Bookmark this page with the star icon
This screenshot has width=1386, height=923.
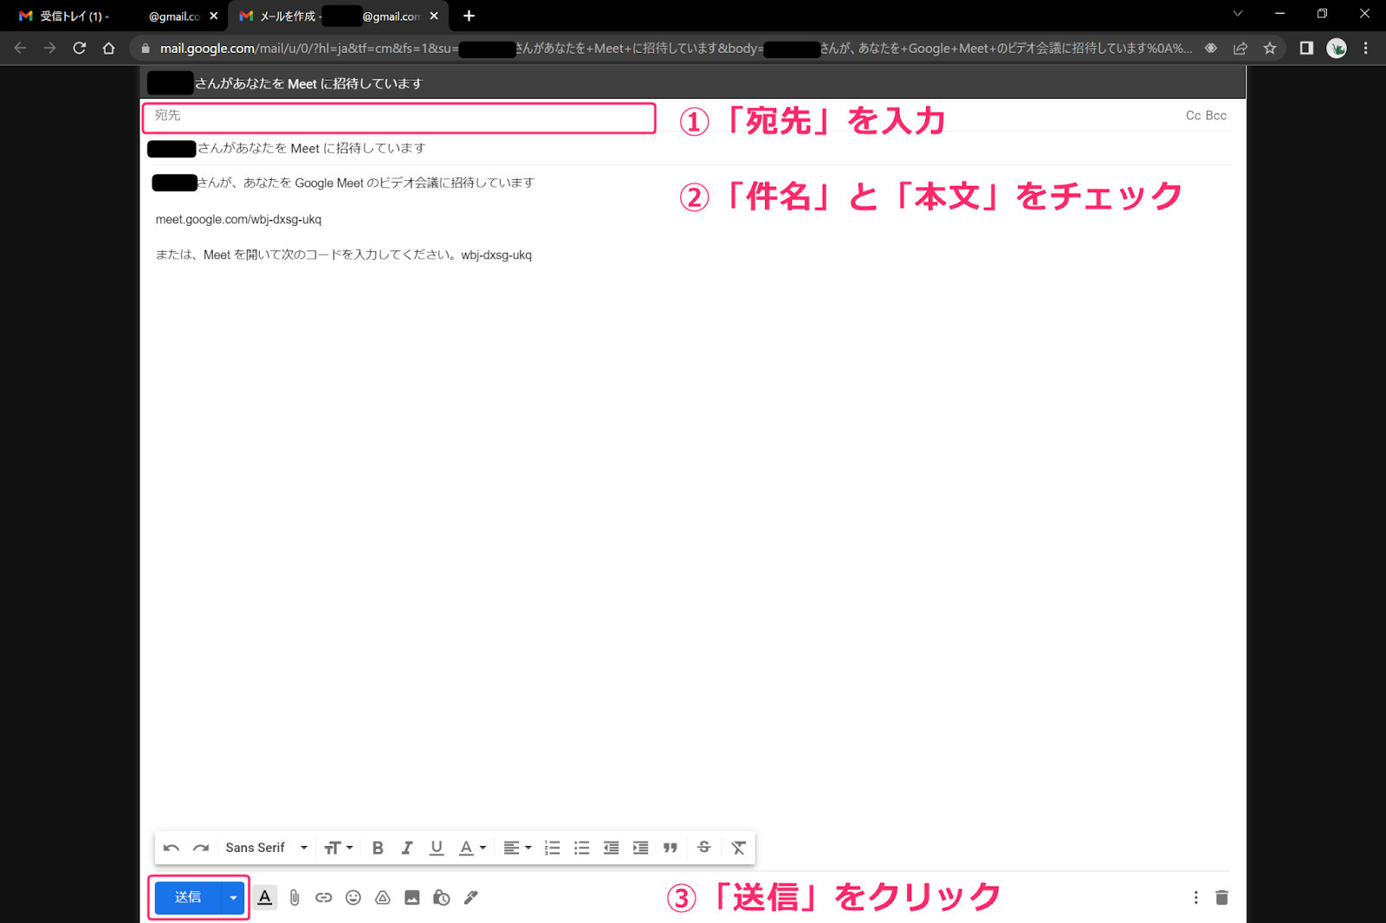click(1270, 48)
